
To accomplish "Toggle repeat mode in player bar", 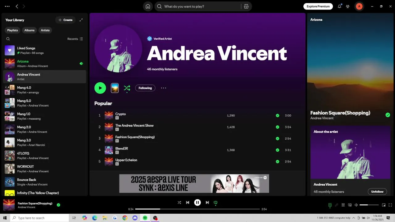I will 216,203.
